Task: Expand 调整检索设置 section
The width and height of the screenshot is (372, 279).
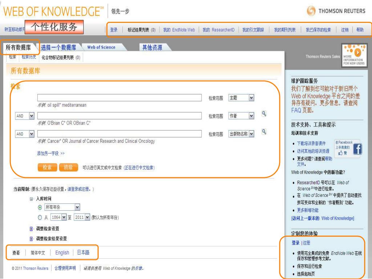Action: coord(31,229)
